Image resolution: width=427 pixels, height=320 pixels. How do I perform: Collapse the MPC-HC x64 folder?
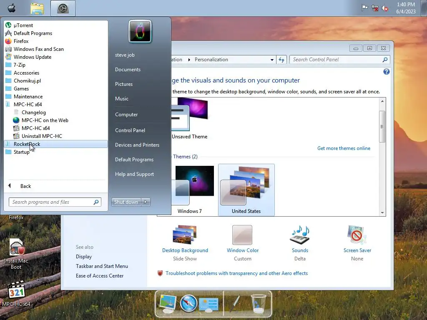(x=56, y=105)
